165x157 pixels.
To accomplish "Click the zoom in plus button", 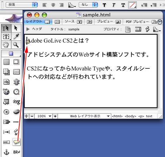I will 55,116.
